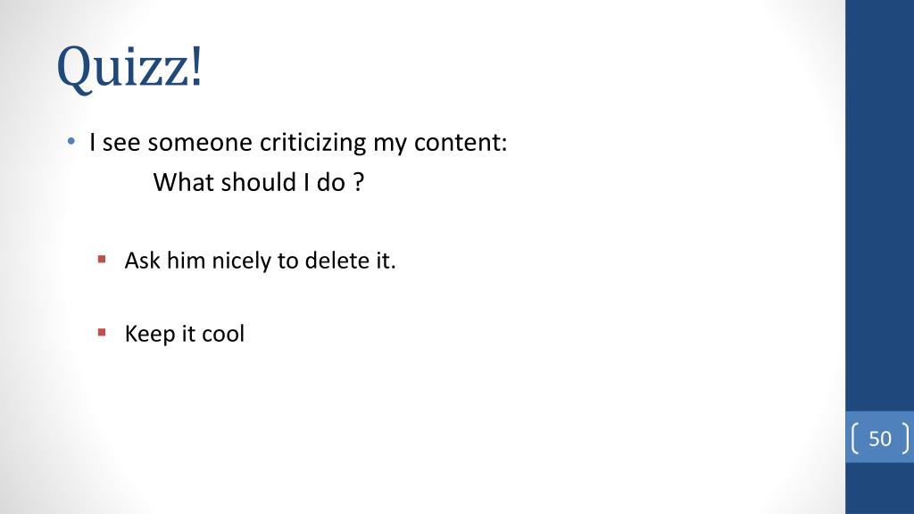Click the slide number 50
The height and width of the screenshot is (514, 914).
click(880, 438)
